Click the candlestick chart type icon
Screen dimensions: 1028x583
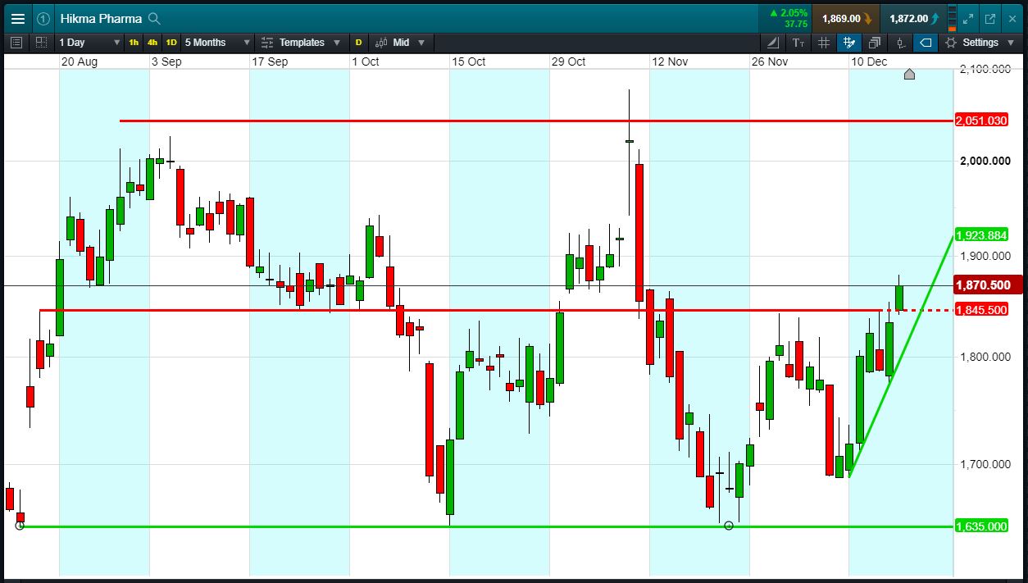(x=381, y=43)
